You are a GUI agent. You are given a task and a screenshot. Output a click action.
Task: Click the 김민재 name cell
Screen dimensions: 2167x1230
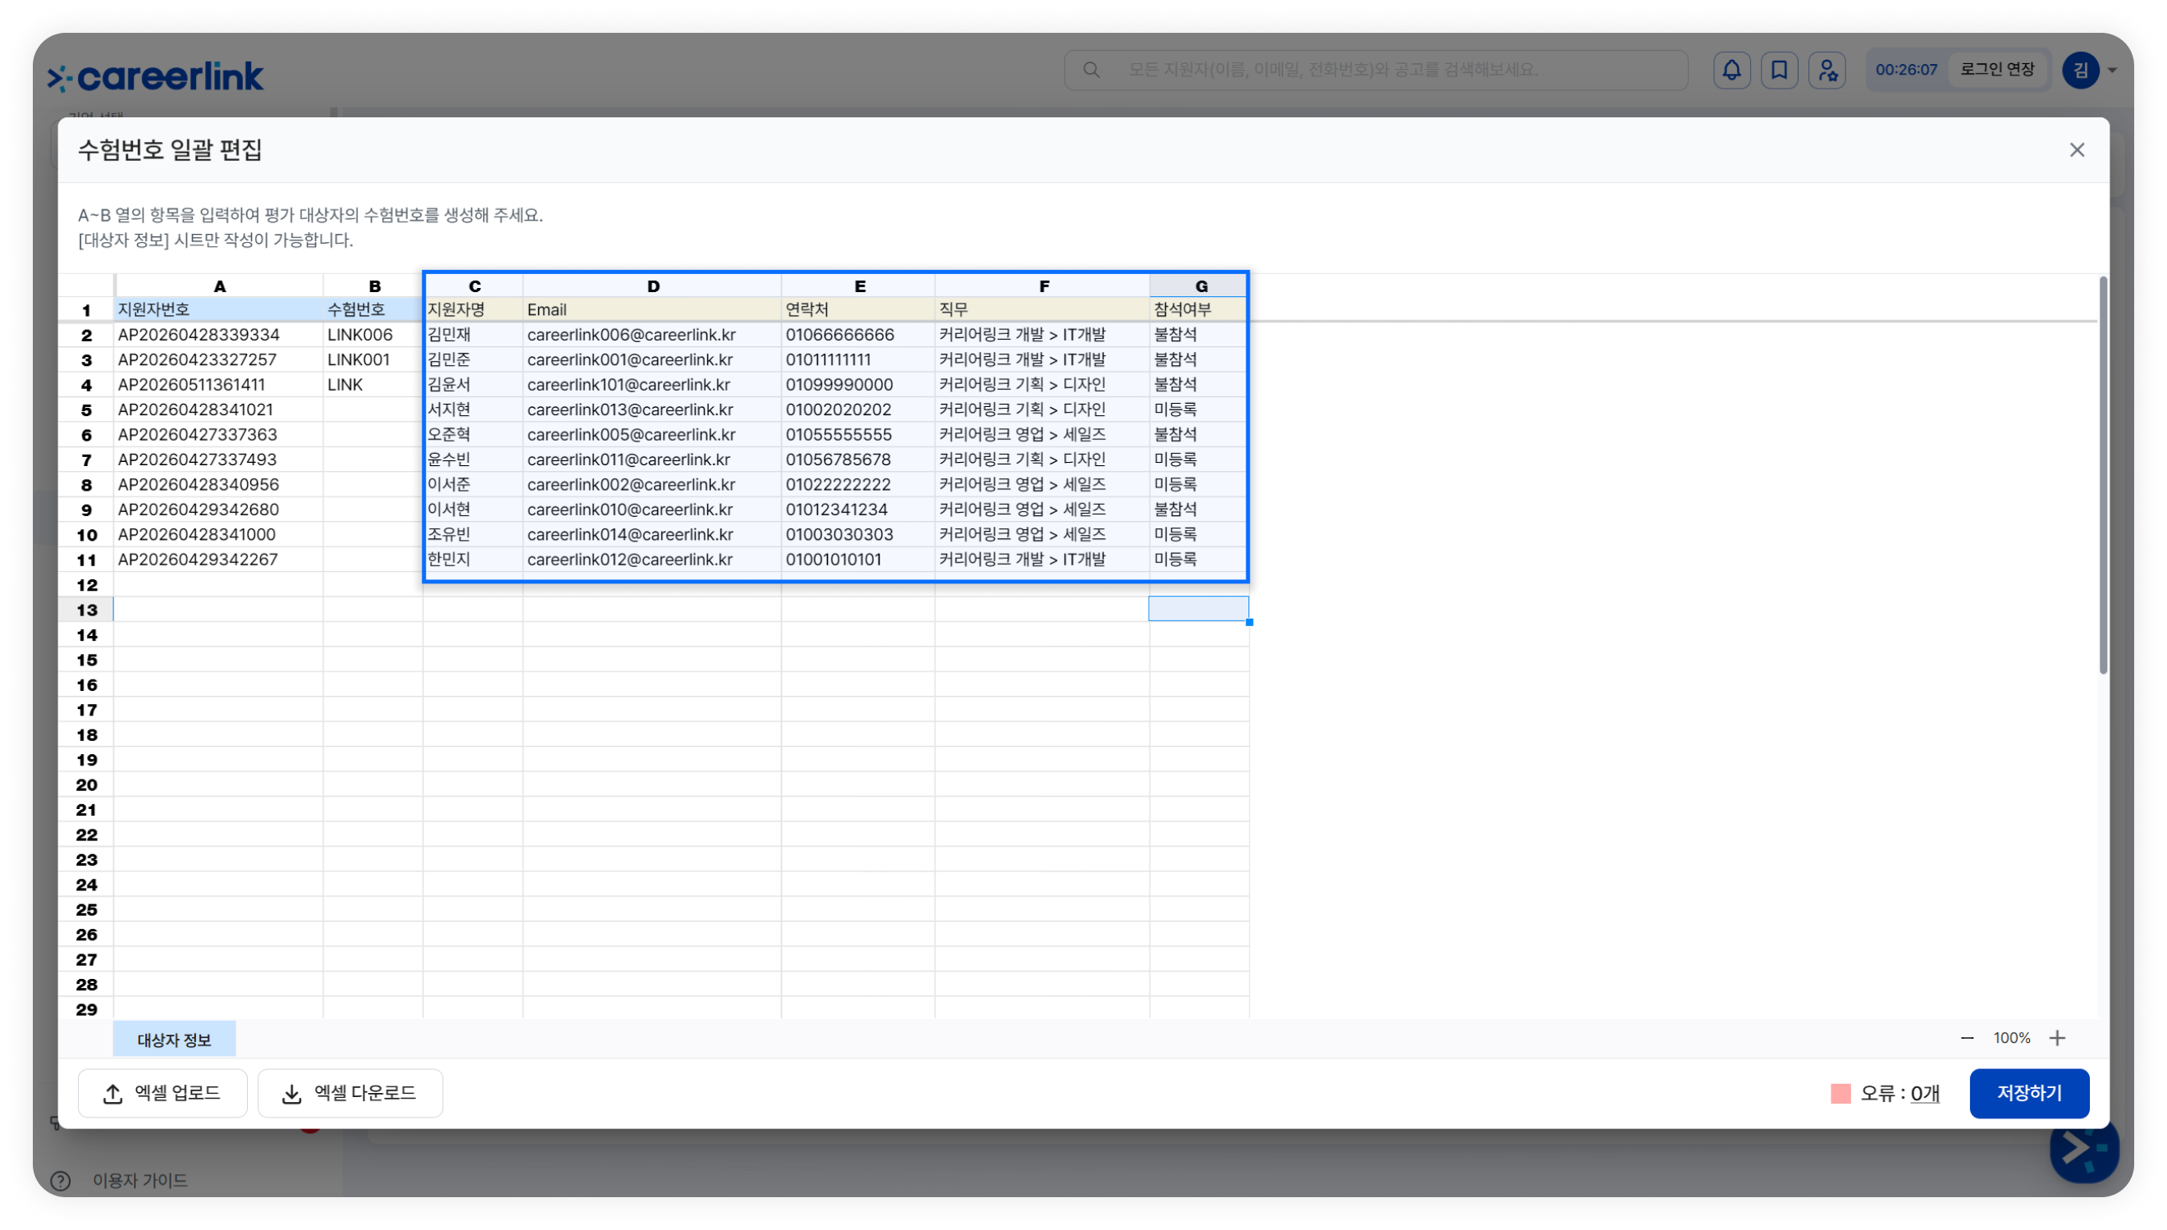point(473,335)
